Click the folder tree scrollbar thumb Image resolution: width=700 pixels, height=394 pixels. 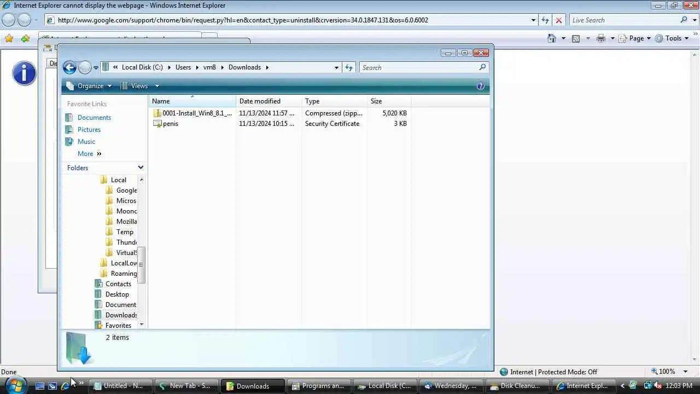pos(142,265)
